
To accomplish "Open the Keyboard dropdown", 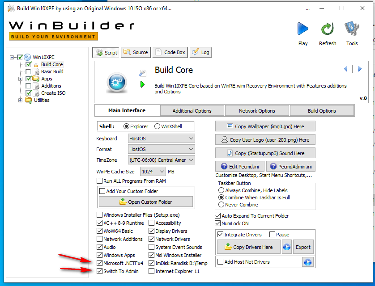I will click(162, 139).
